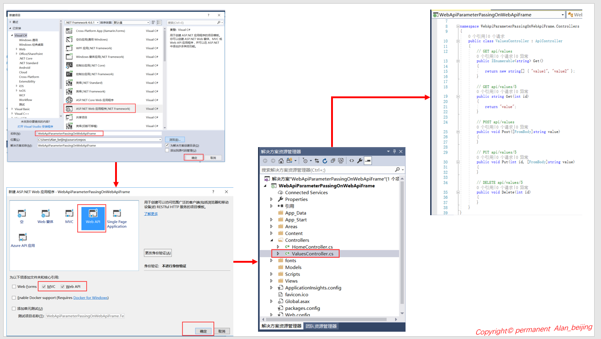Select the ASP.NET Core Web 应用程序 template

[x=95, y=100]
